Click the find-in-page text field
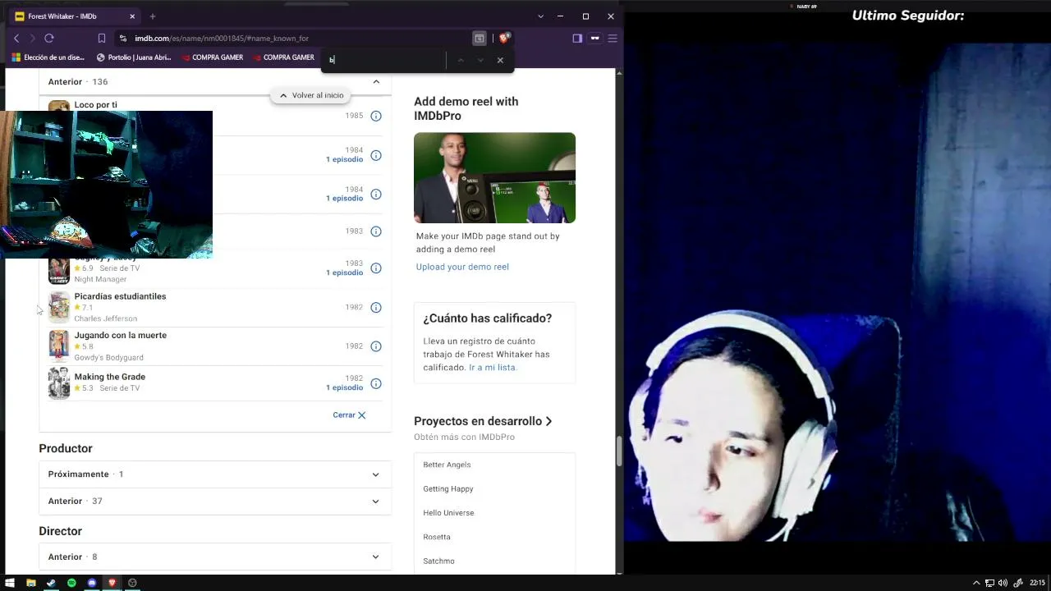This screenshot has height=591, width=1051. click(384, 60)
